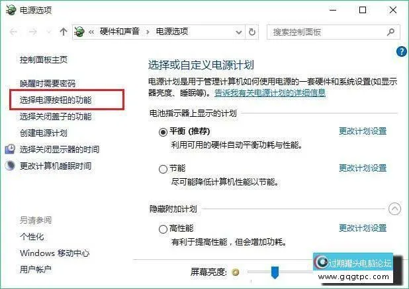Click the refresh icon beside the address bar
Screen dimensions: 409x289
pos(252,32)
